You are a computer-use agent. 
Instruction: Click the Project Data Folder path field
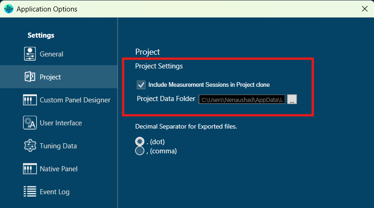tap(242, 99)
